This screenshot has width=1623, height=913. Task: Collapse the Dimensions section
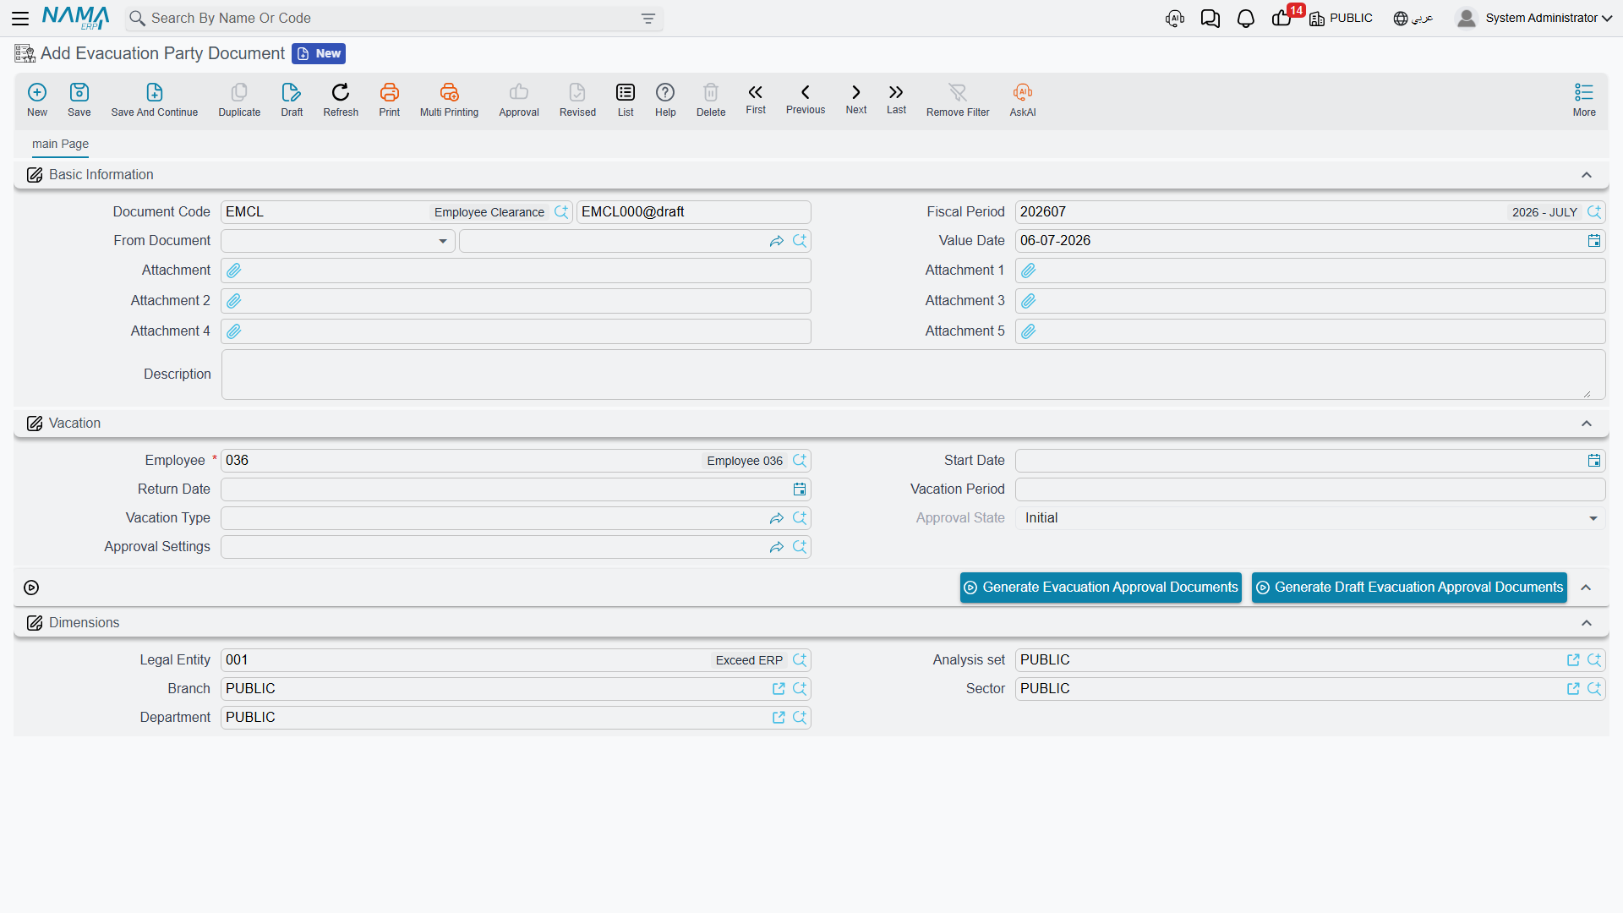point(1586,623)
